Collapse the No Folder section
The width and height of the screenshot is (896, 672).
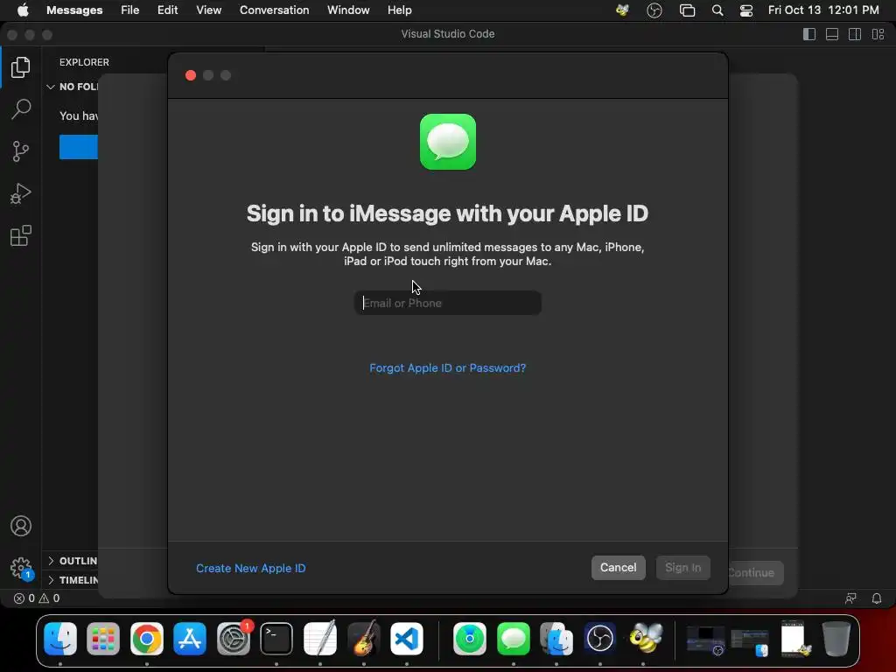click(72, 87)
